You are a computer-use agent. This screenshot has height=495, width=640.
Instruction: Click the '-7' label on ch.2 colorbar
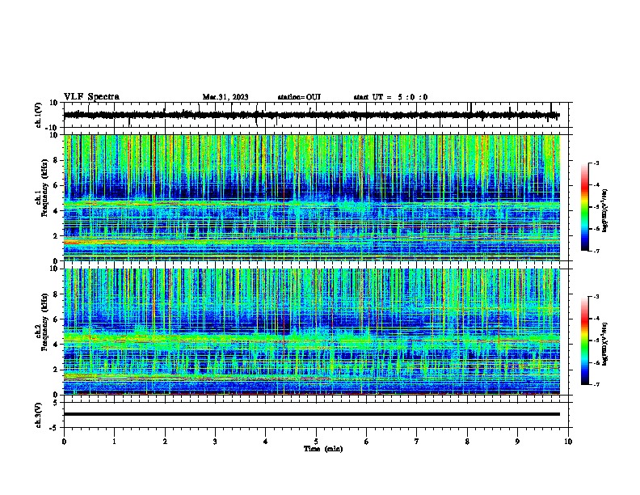596,384
